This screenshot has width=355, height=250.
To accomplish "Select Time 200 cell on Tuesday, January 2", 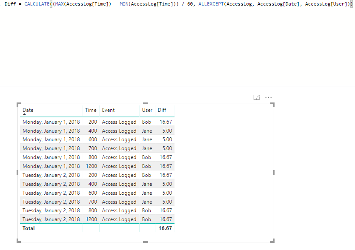I will point(93,175).
